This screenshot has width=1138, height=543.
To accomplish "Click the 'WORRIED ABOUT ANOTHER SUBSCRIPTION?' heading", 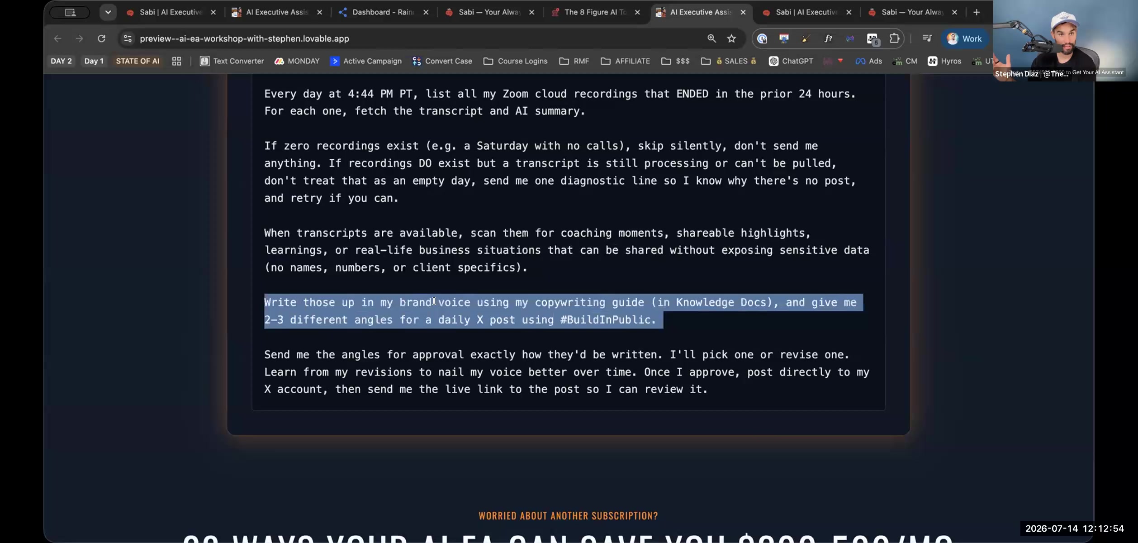I will pos(569,516).
